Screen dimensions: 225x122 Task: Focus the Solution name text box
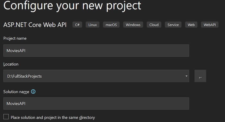96,103
